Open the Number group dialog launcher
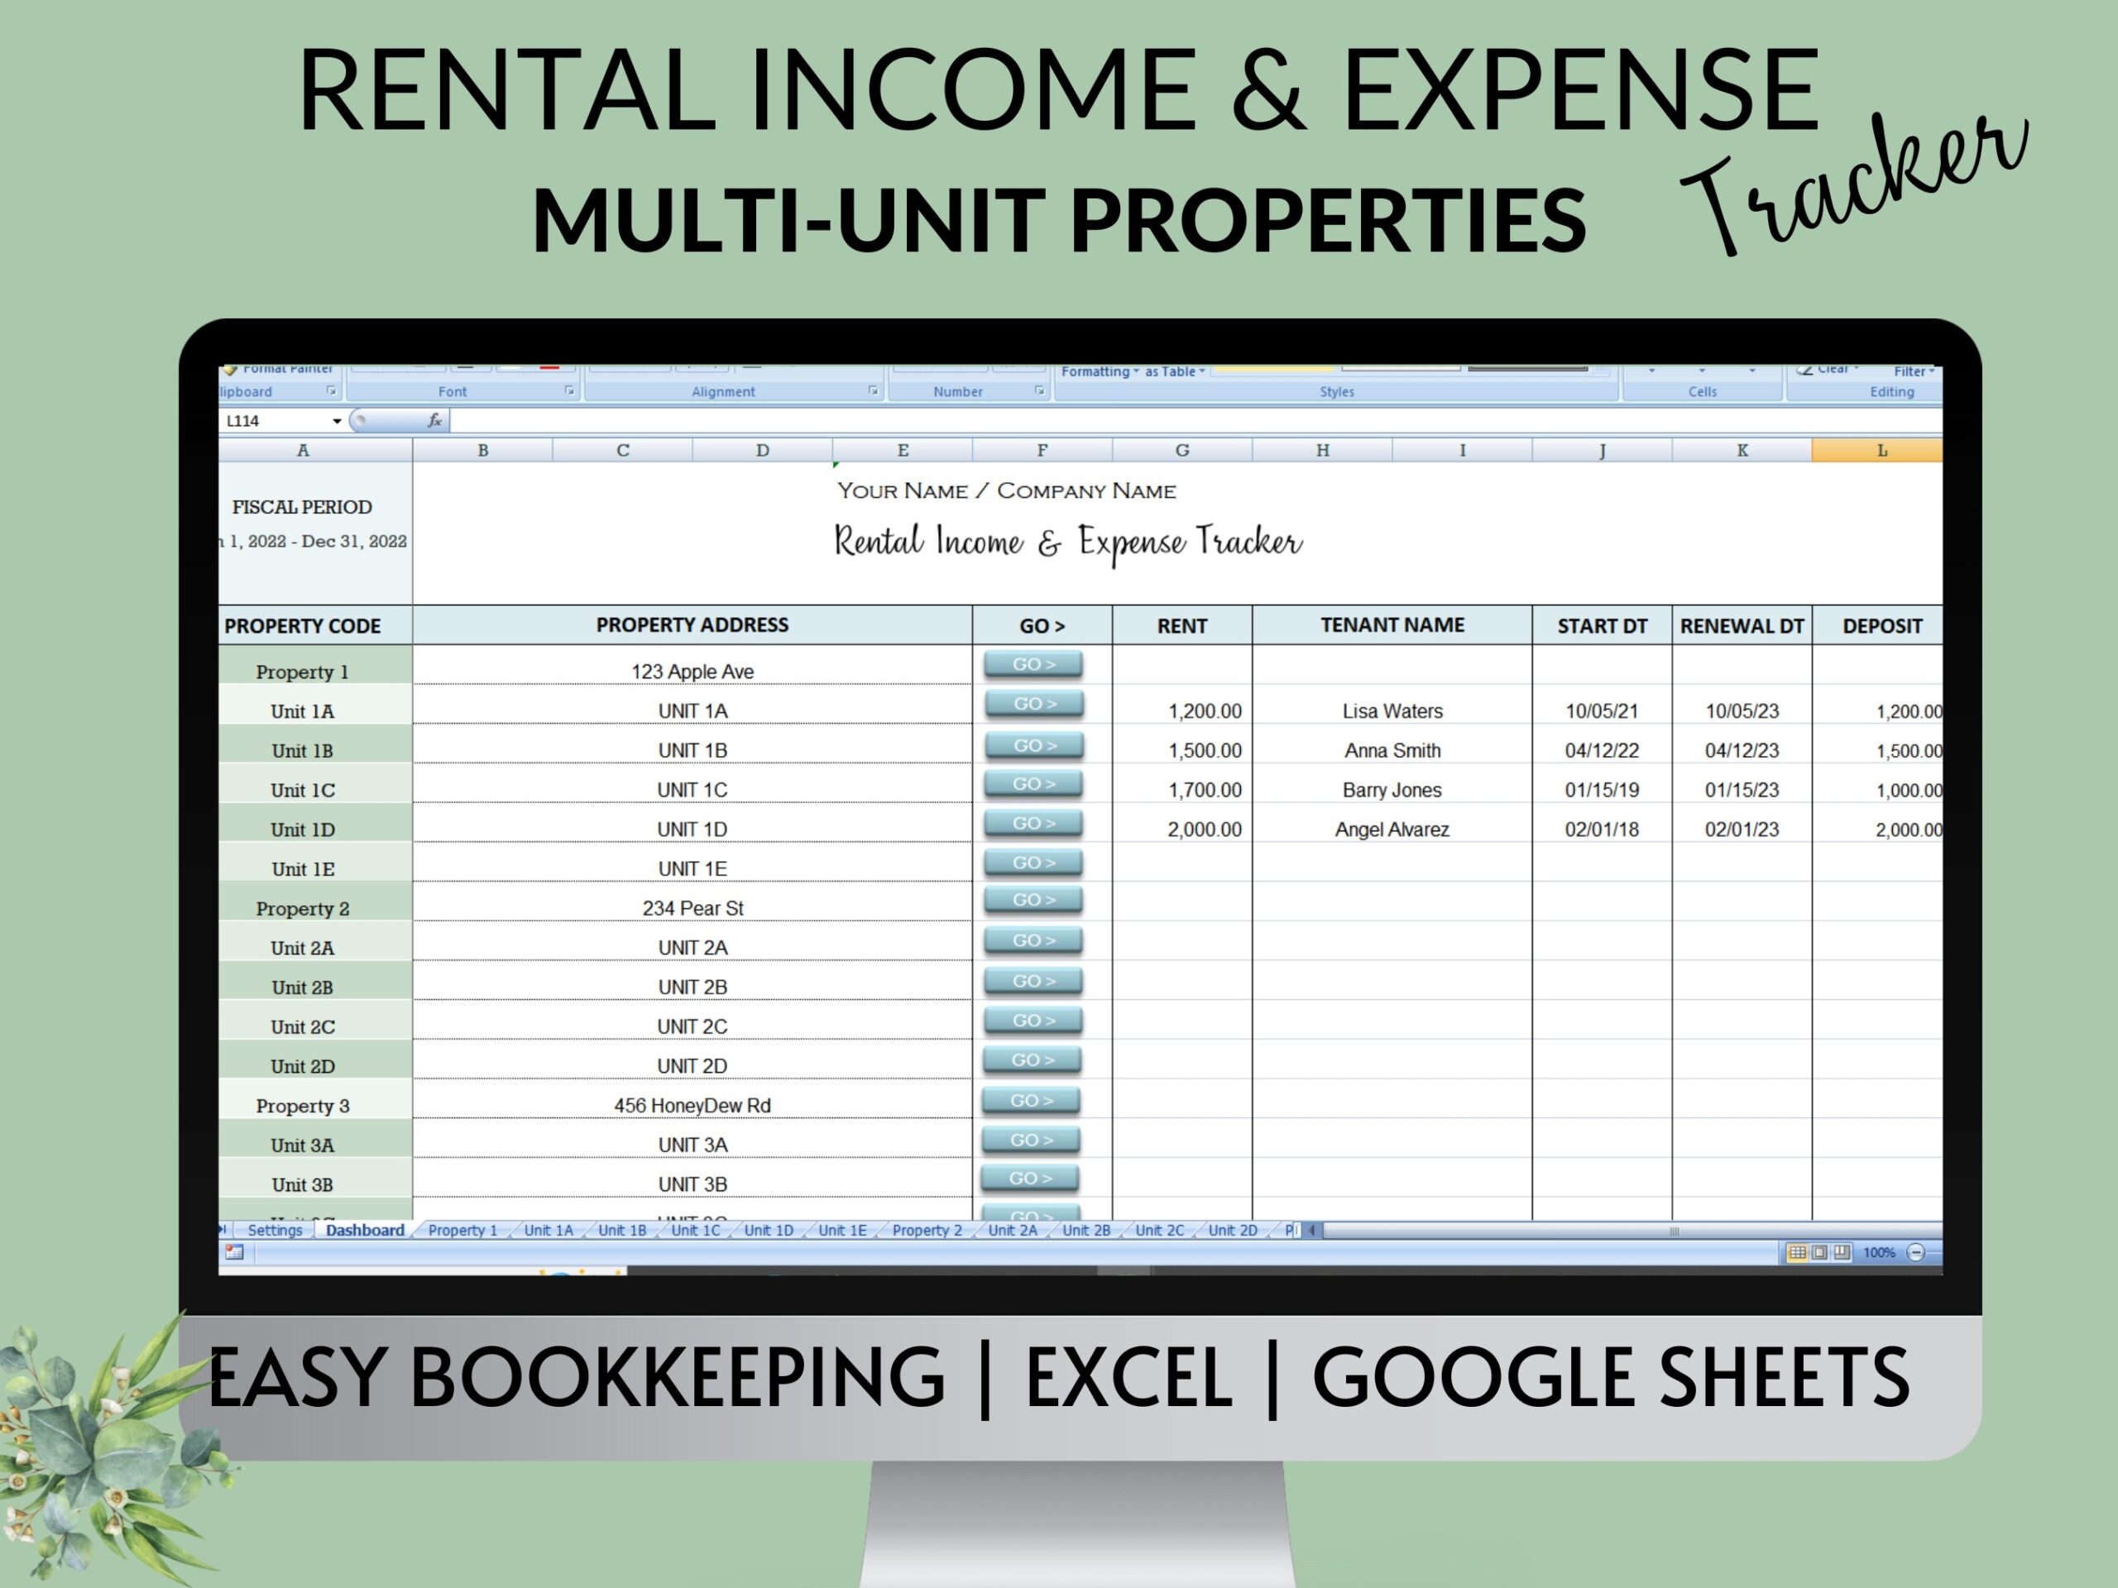 pos(1040,391)
